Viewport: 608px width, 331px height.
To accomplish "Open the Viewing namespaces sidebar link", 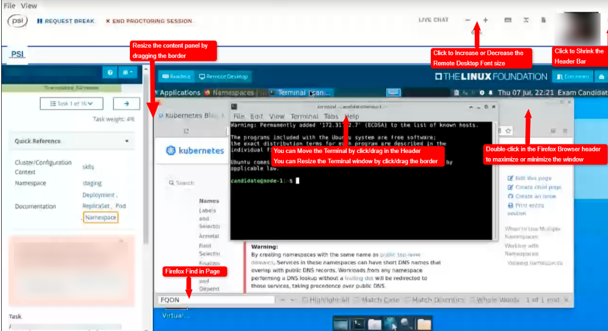I will [x=534, y=263].
